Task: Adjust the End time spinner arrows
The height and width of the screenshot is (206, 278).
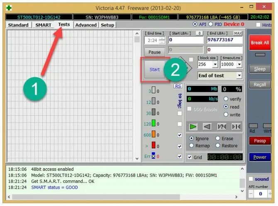Action: [x=162, y=40]
